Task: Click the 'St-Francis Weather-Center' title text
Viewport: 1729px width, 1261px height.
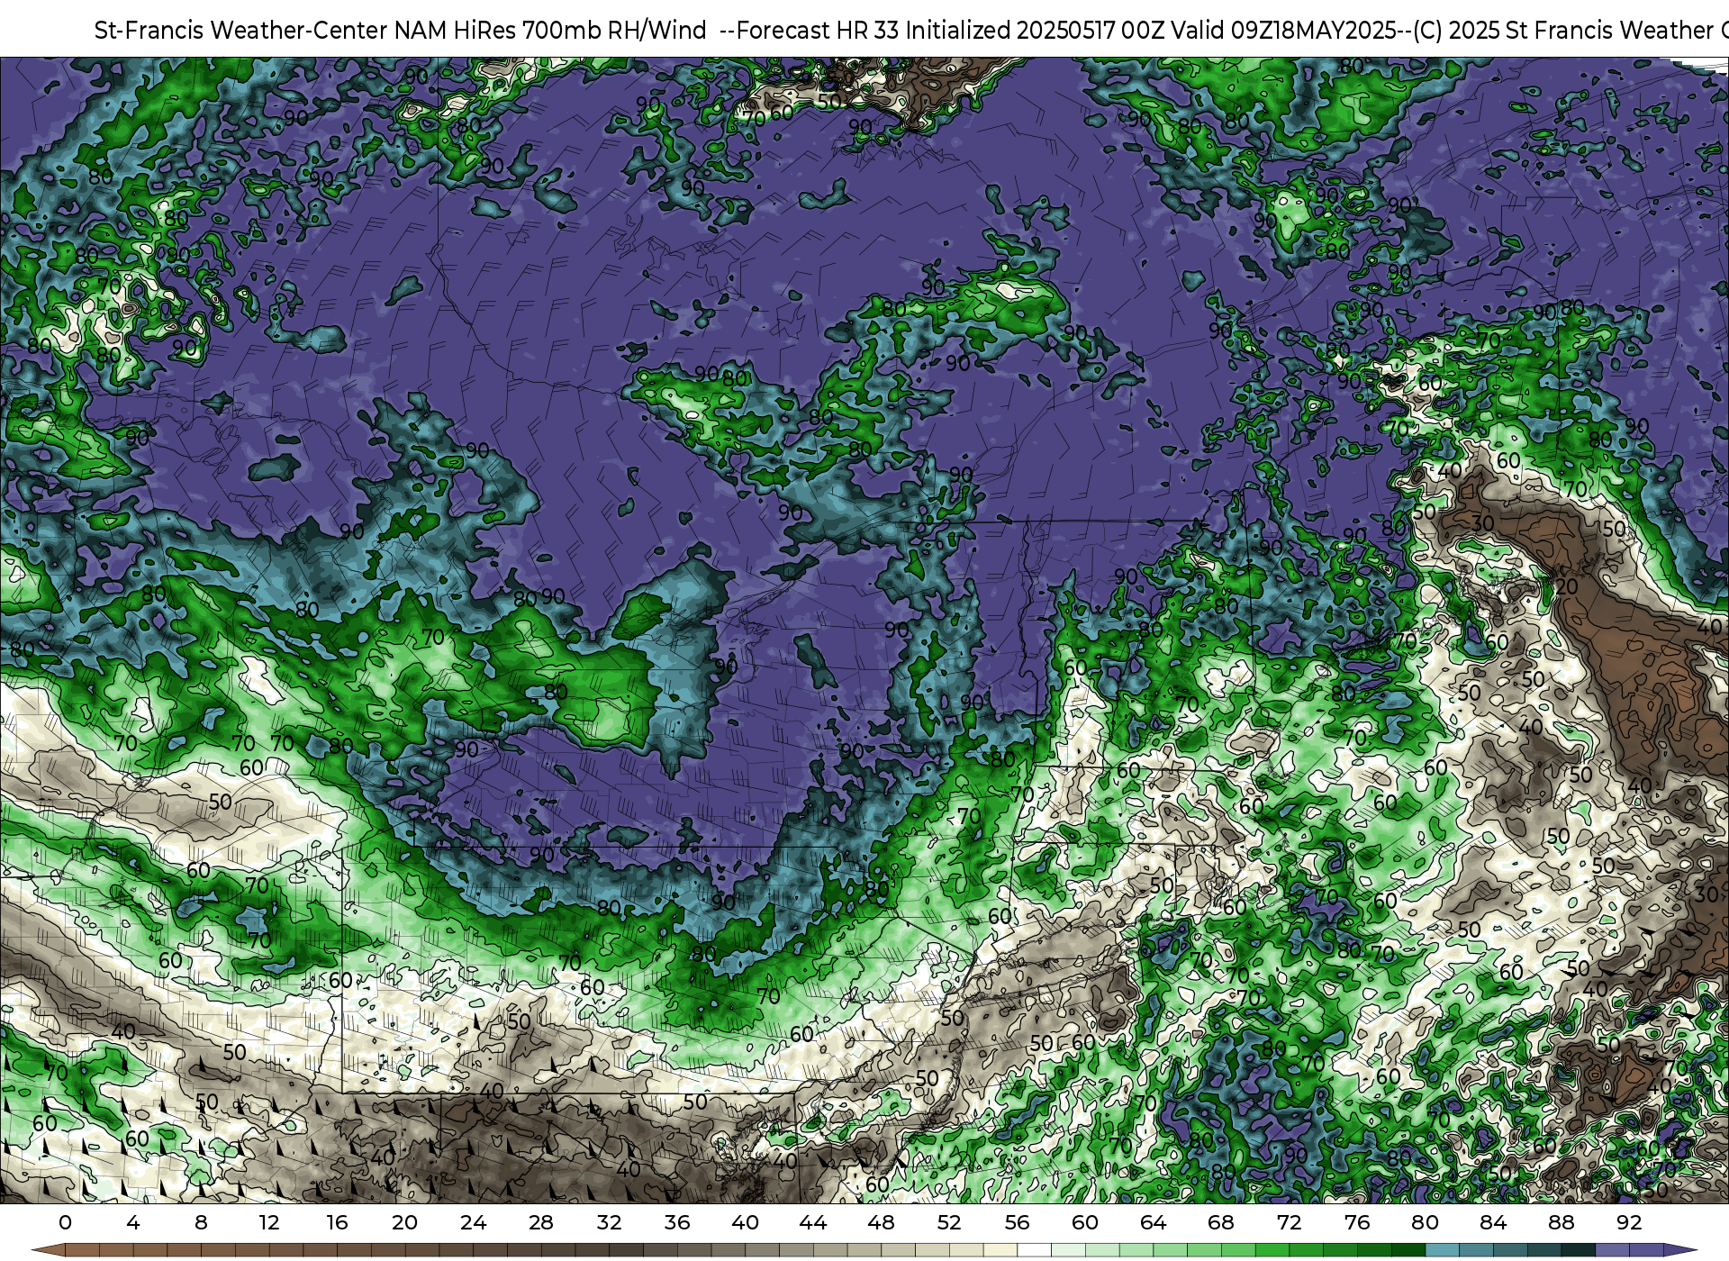Action: tap(241, 31)
